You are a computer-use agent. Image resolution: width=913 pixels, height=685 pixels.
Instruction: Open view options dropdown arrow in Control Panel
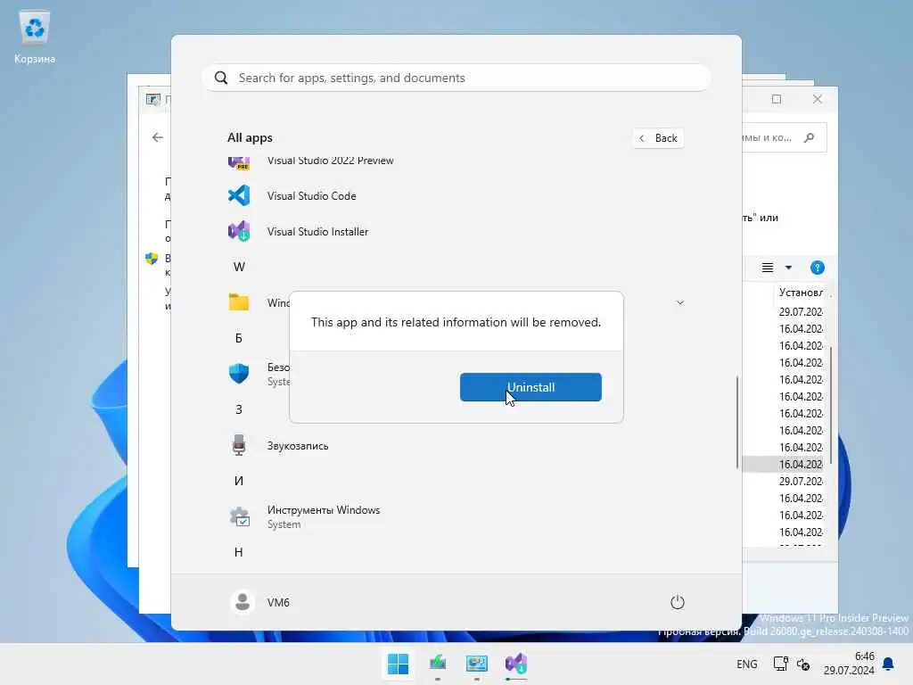(x=788, y=268)
